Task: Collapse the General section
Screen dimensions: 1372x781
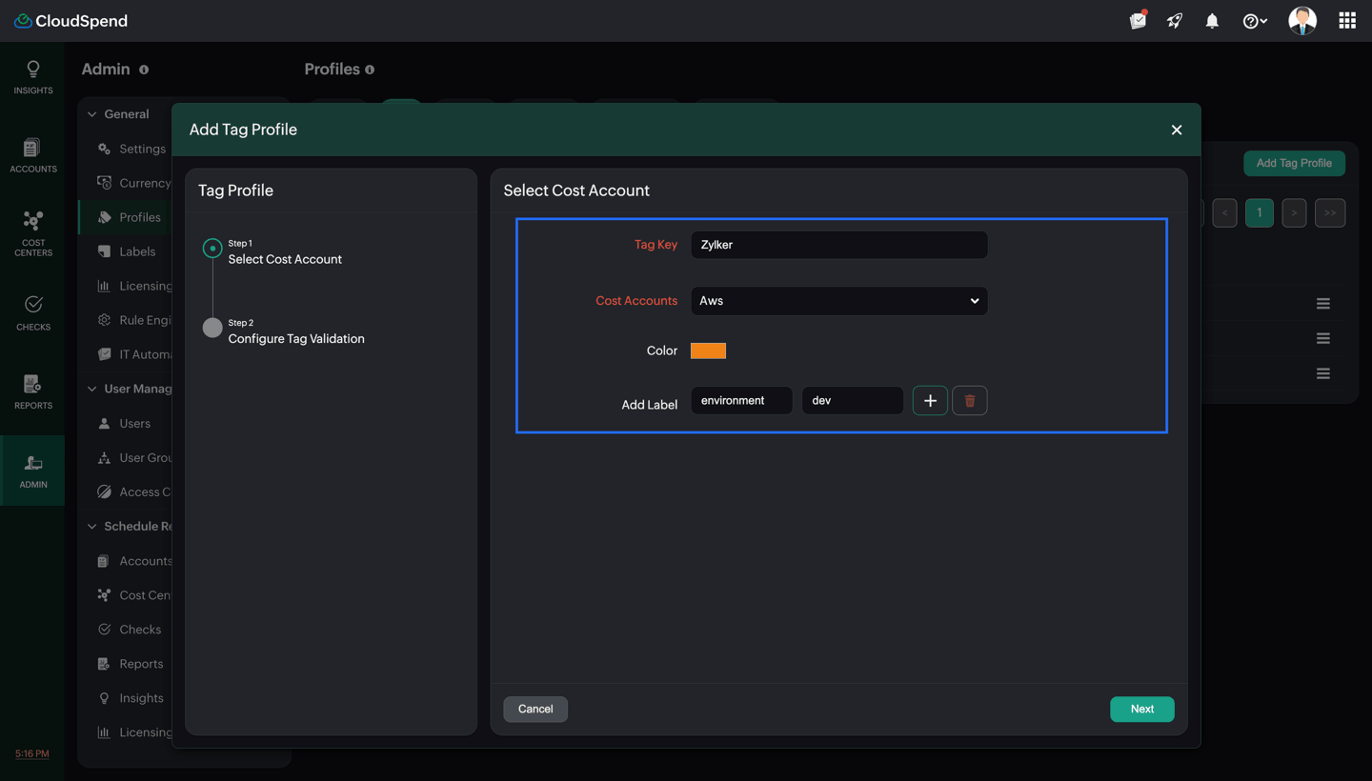Action: (x=92, y=114)
